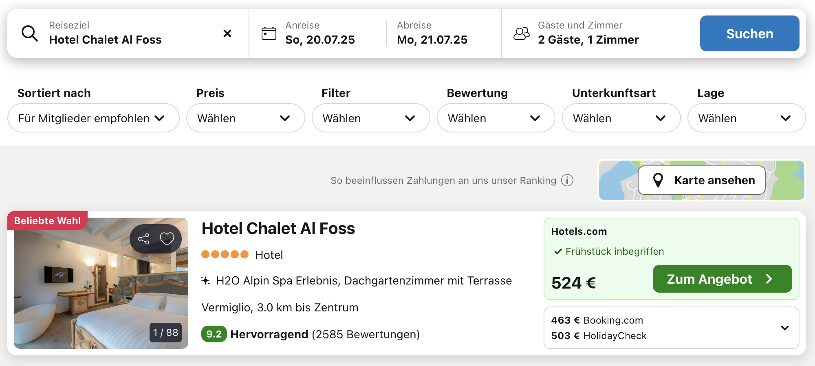Image resolution: width=815 pixels, height=366 pixels.
Task: Click the blue Suchen button
Action: tap(749, 33)
